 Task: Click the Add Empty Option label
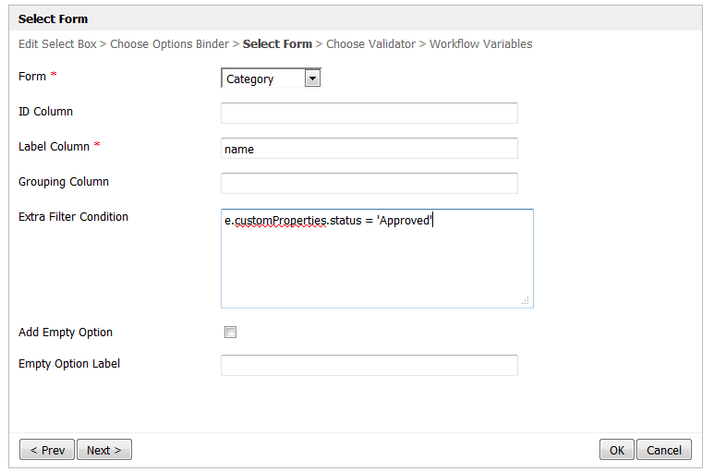66,333
